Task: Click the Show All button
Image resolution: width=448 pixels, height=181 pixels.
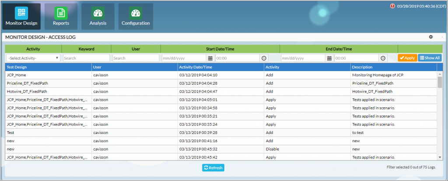Action: tap(430, 58)
